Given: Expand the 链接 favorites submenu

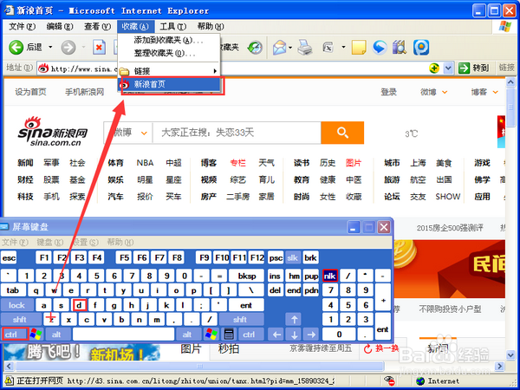Looking at the screenshot, I should tap(169, 71).
